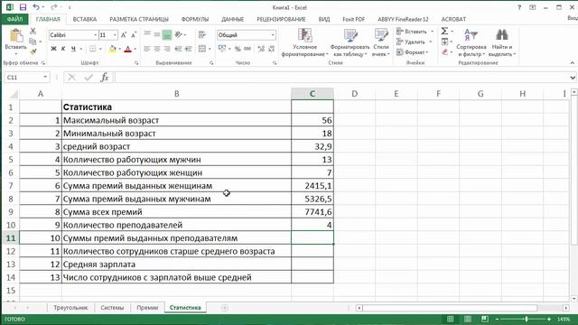Image resolution: width=578 pixels, height=325 pixels.
Task: Expand the formula bar chevron
Action: click(572, 78)
